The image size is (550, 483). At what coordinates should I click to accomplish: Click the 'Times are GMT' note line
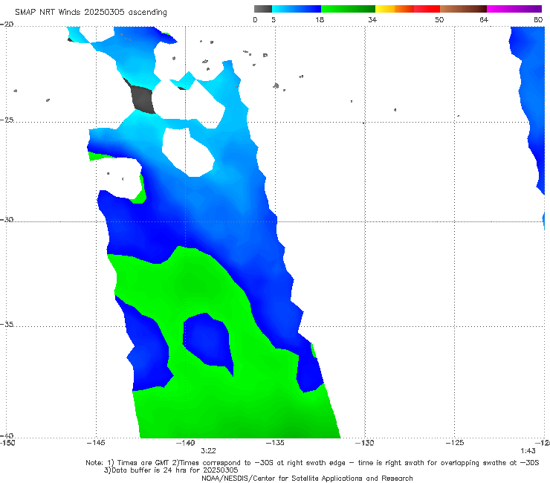pyautogui.click(x=312, y=463)
